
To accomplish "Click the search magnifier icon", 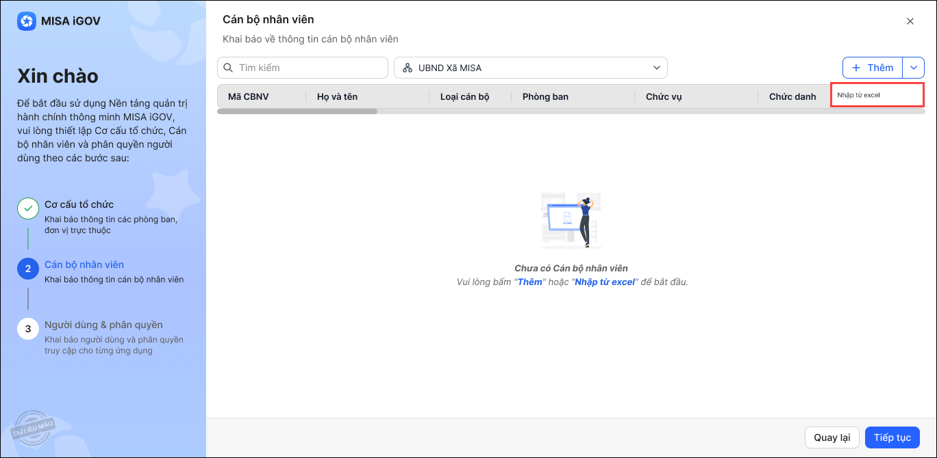I will click(x=228, y=68).
